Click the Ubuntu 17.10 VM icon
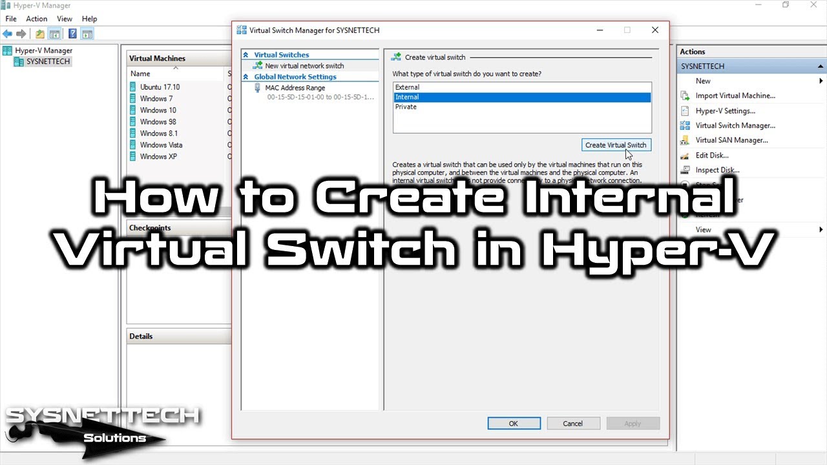 coord(134,87)
